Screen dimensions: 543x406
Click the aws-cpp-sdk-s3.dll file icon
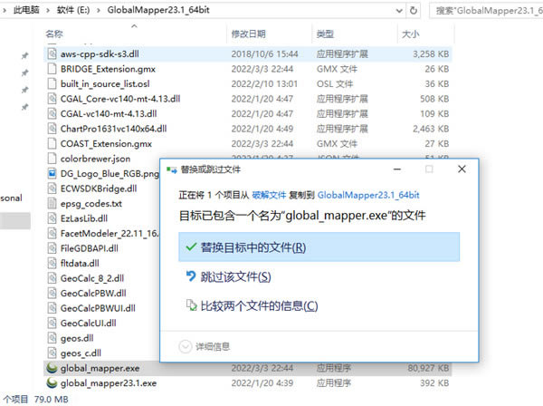(52, 53)
